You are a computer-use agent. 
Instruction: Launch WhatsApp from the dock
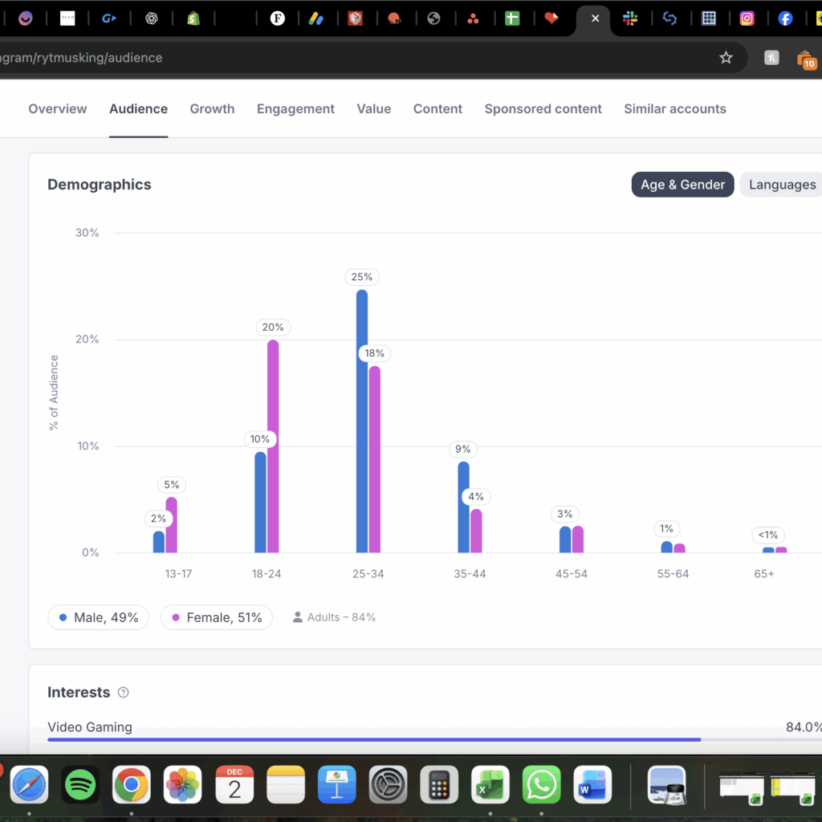tap(542, 784)
